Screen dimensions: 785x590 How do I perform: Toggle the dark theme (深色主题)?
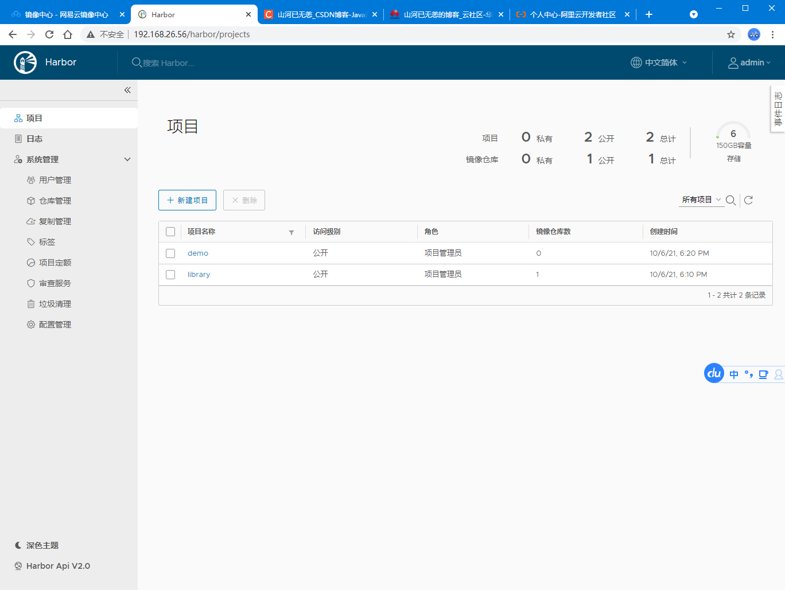[37, 545]
